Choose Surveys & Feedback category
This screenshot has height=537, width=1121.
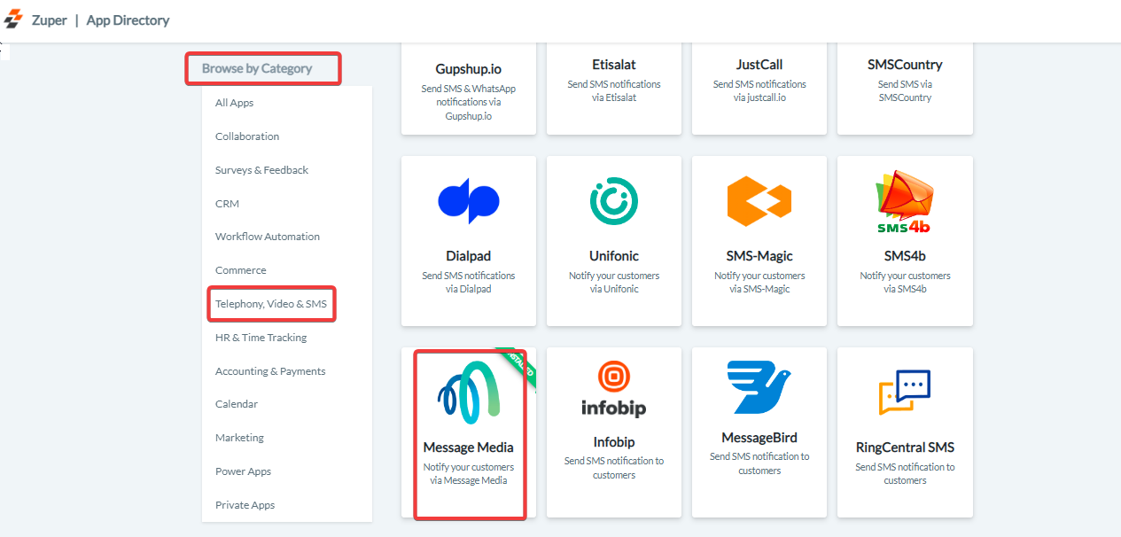coord(262,170)
